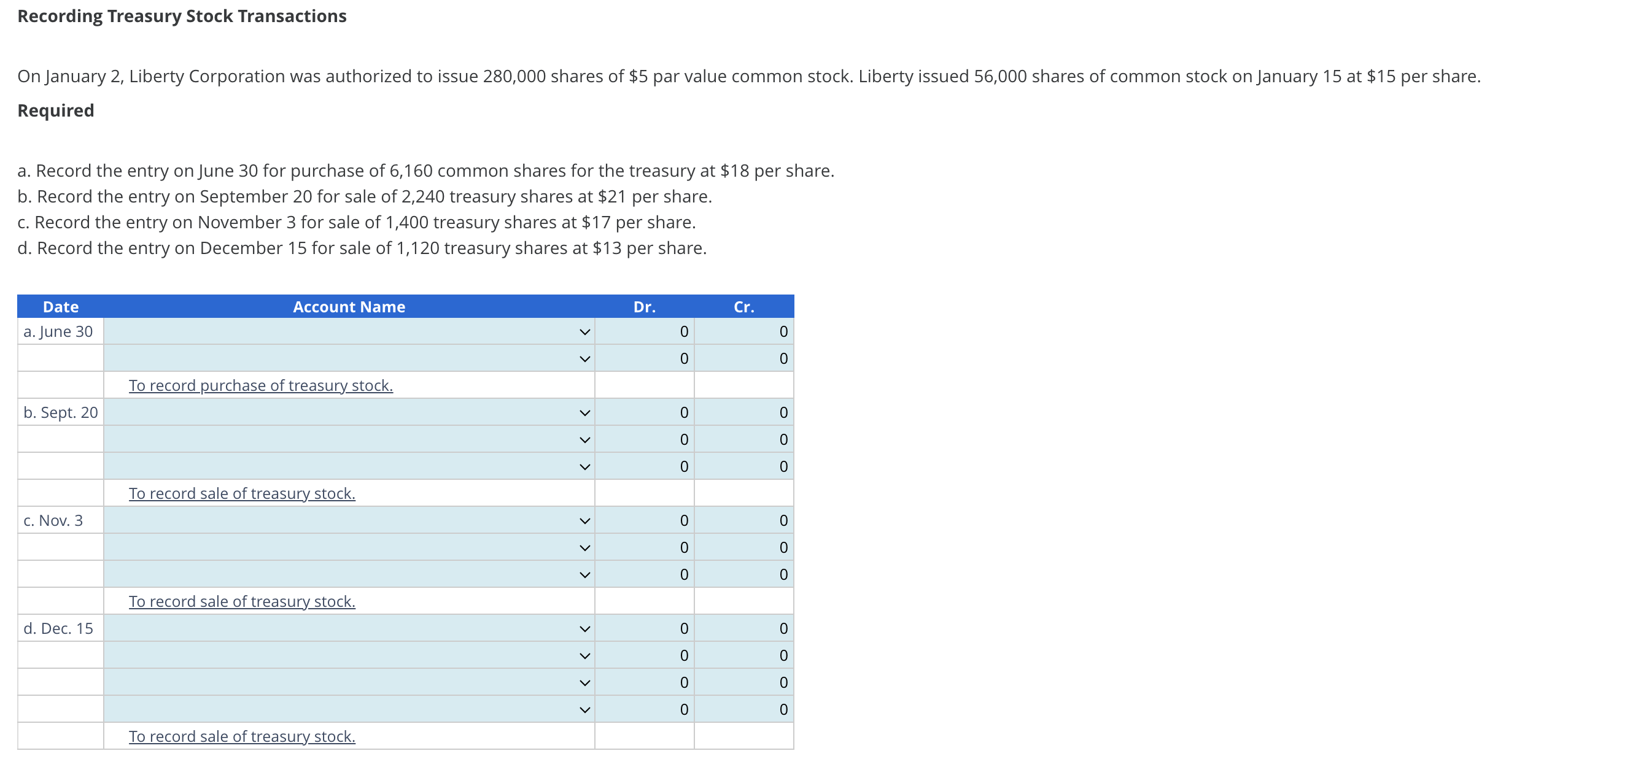Open the Sept. 20 second account dropdown

[x=349, y=439]
